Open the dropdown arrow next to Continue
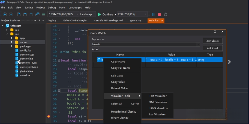The image size is (249, 124). pos(115,15)
